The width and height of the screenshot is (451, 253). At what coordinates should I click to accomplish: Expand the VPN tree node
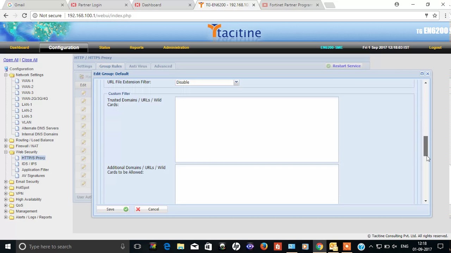pos(6,194)
